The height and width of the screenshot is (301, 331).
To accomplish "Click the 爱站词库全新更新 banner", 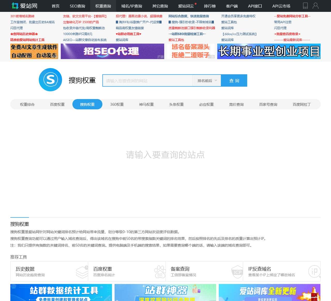I will 269,292.
